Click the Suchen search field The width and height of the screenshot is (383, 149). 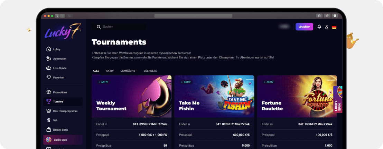(119, 27)
